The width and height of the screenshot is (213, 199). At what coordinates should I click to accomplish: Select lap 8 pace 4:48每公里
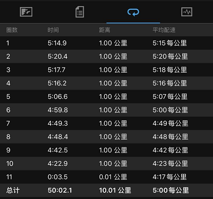[x=170, y=137]
